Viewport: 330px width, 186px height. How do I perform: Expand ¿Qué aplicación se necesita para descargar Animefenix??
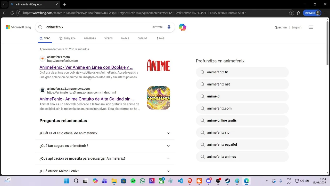pos(105,159)
